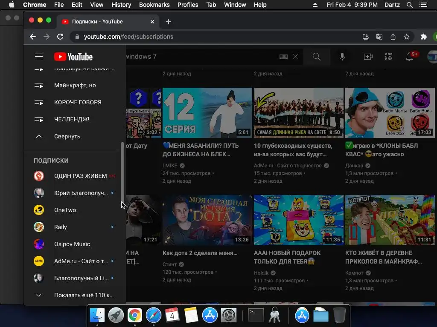Launch Terminal from the Dock
Screen dimensions: 437x327
[256, 316]
